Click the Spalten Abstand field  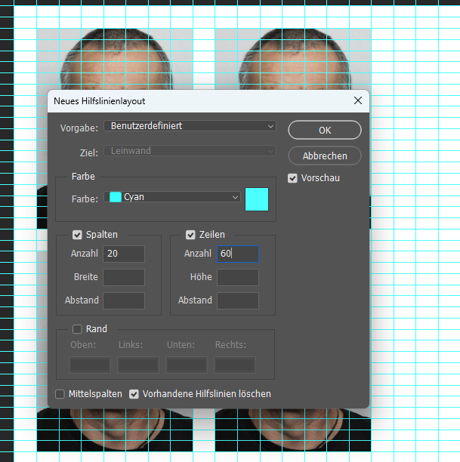coord(124,300)
